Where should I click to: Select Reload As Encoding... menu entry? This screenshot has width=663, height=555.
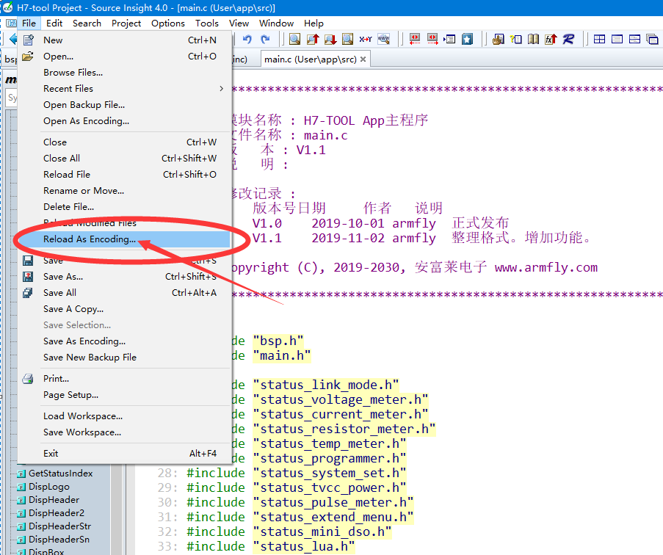tap(125, 239)
